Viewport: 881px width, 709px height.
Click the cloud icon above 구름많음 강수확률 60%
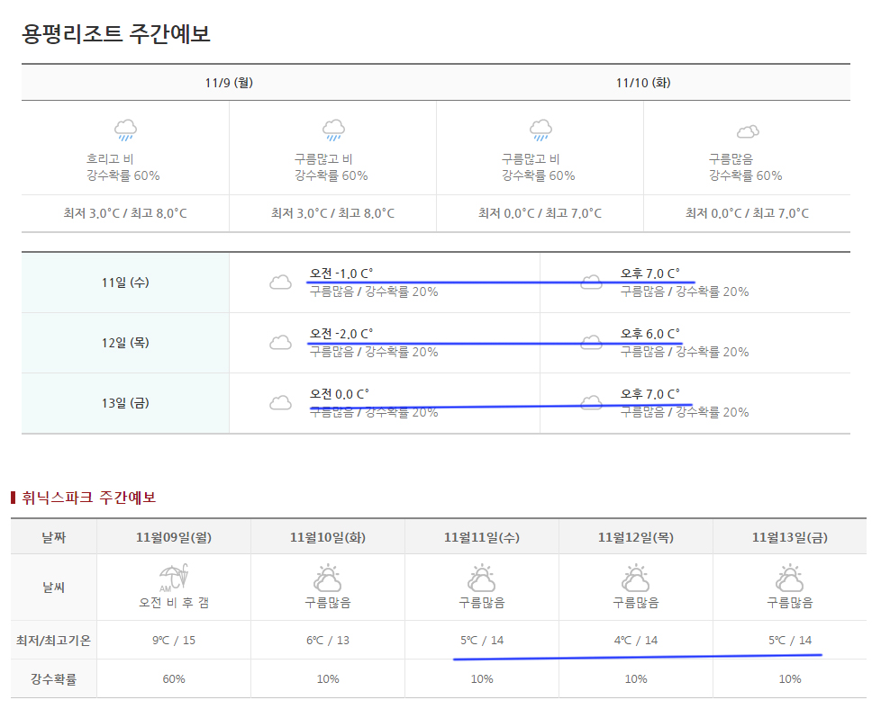coord(748,132)
